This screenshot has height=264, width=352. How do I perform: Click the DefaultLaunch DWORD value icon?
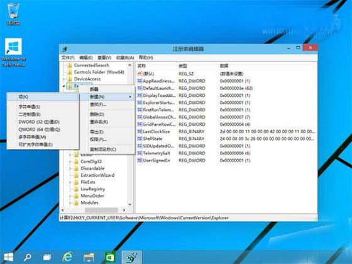tap(140, 88)
